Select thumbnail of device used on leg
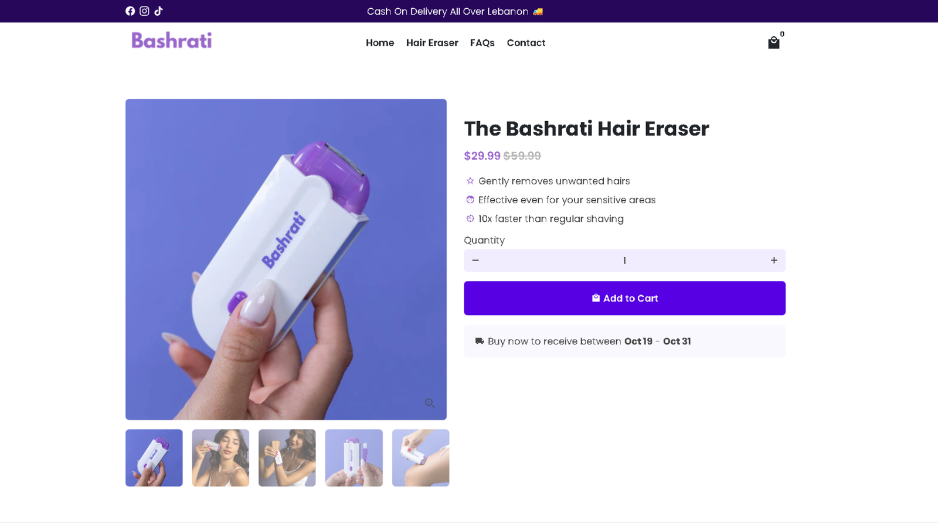The height and width of the screenshot is (527, 938). (x=420, y=458)
